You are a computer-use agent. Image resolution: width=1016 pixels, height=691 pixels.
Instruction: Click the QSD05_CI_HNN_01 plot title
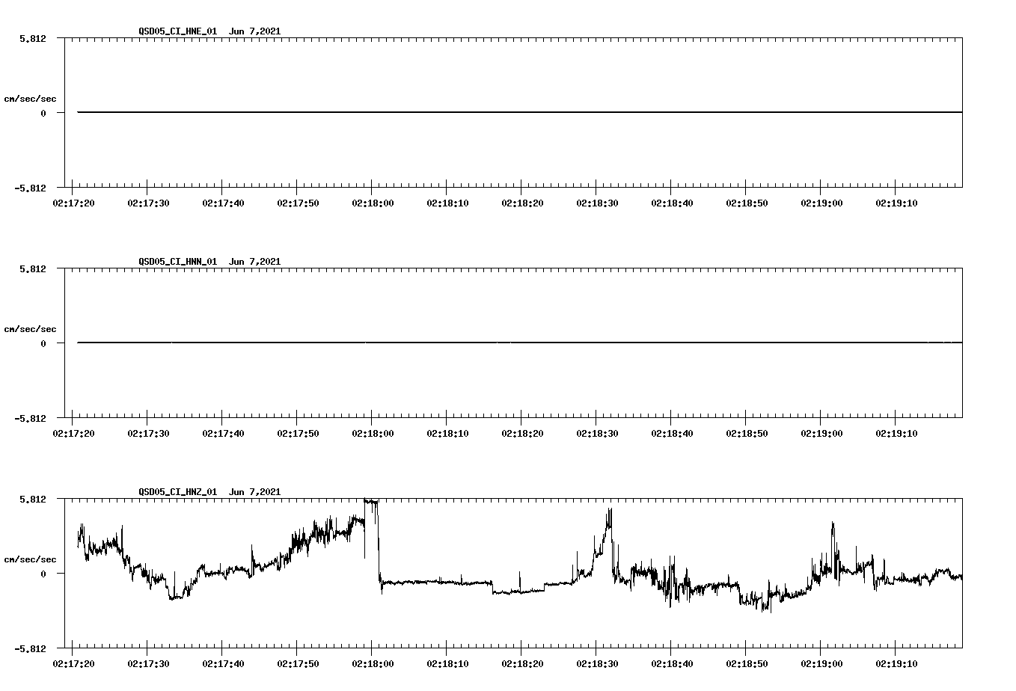point(209,262)
